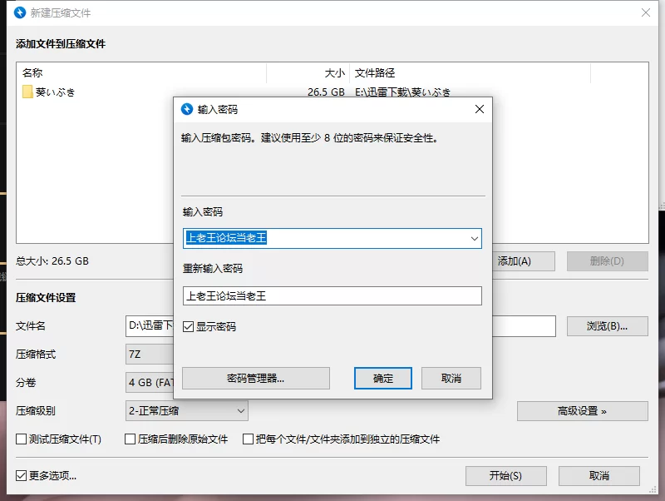Enable 压缩后删除原始文件 checkbox
Image resolution: width=665 pixels, height=501 pixels.
point(131,439)
